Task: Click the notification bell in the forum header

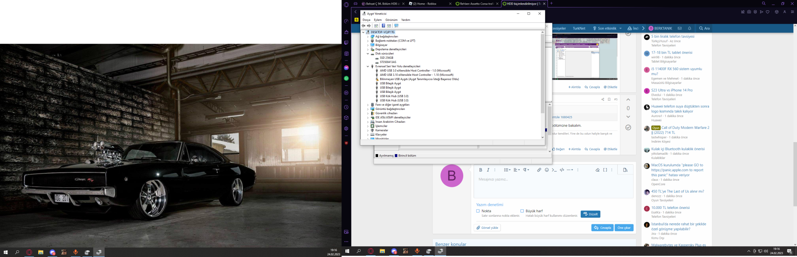Action: [689, 29]
